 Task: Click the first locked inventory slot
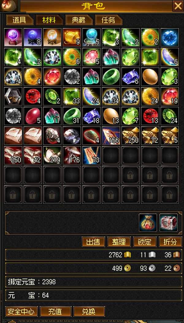pyautogui.click(x=131, y=175)
